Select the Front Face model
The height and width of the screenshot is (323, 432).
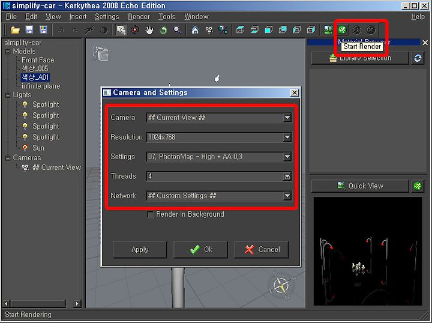point(38,60)
